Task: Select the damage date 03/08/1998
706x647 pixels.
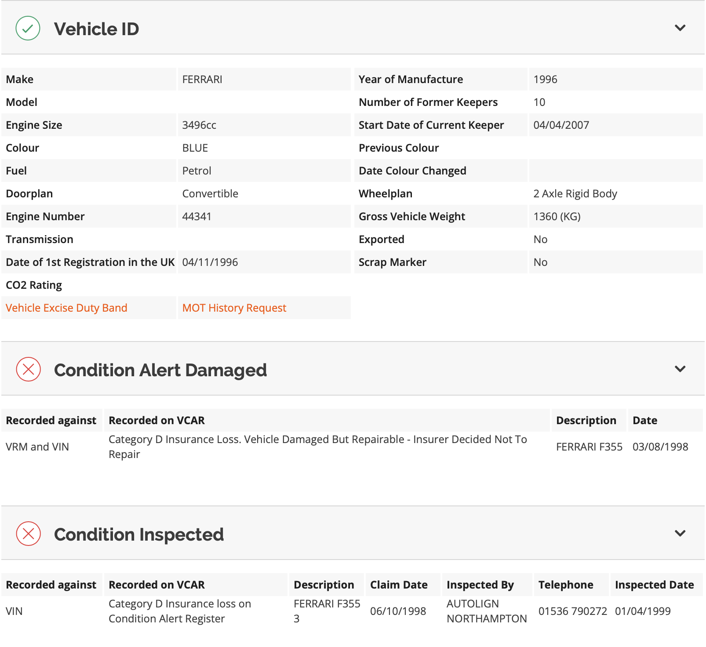Action: (660, 447)
